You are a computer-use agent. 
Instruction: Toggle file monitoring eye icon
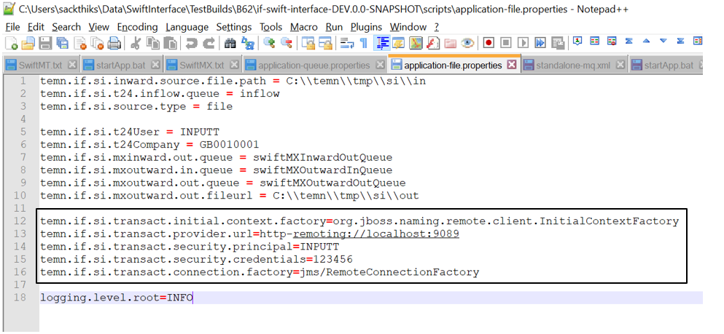[467, 44]
